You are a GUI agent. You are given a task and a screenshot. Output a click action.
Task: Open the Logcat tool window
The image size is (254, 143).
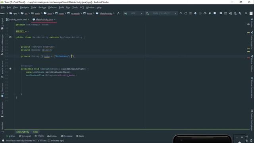click(x=25, y=136)
